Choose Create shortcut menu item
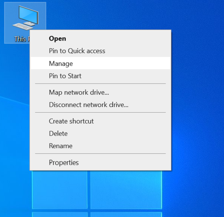Viewport: 224px width, 217px height. (x=71, y=121)
